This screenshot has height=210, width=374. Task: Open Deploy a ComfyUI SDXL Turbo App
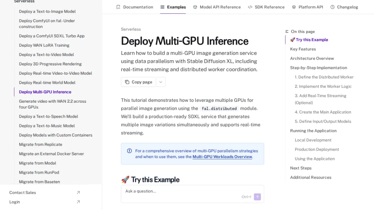click(x=52, y=36)
